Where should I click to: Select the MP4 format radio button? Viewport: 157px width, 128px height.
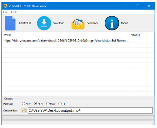tap(35, 104)
